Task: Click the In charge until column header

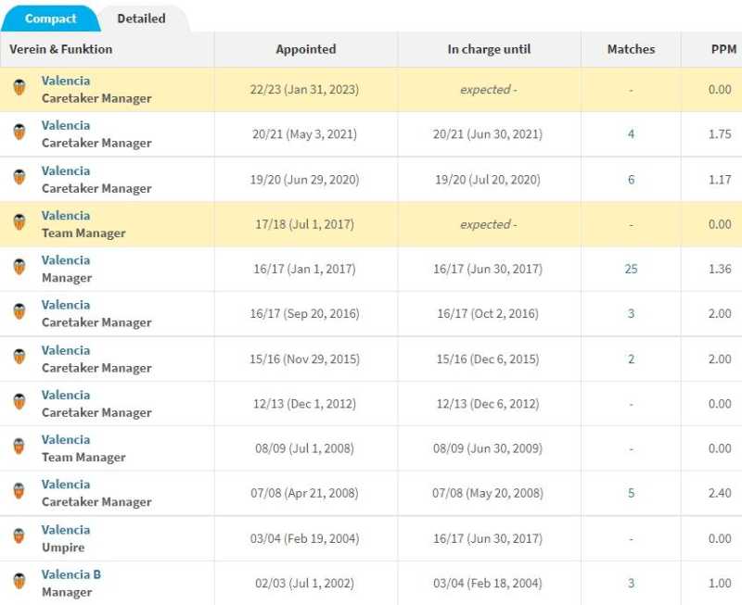Action: tap(489, 49)
